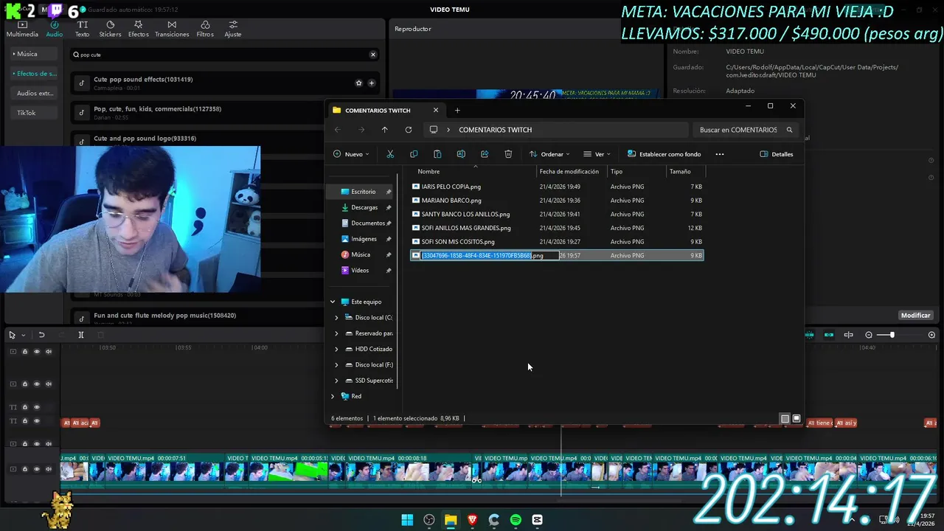
Task: Click the Share icon in Explorer toolbar
Action: coord(485,154)
